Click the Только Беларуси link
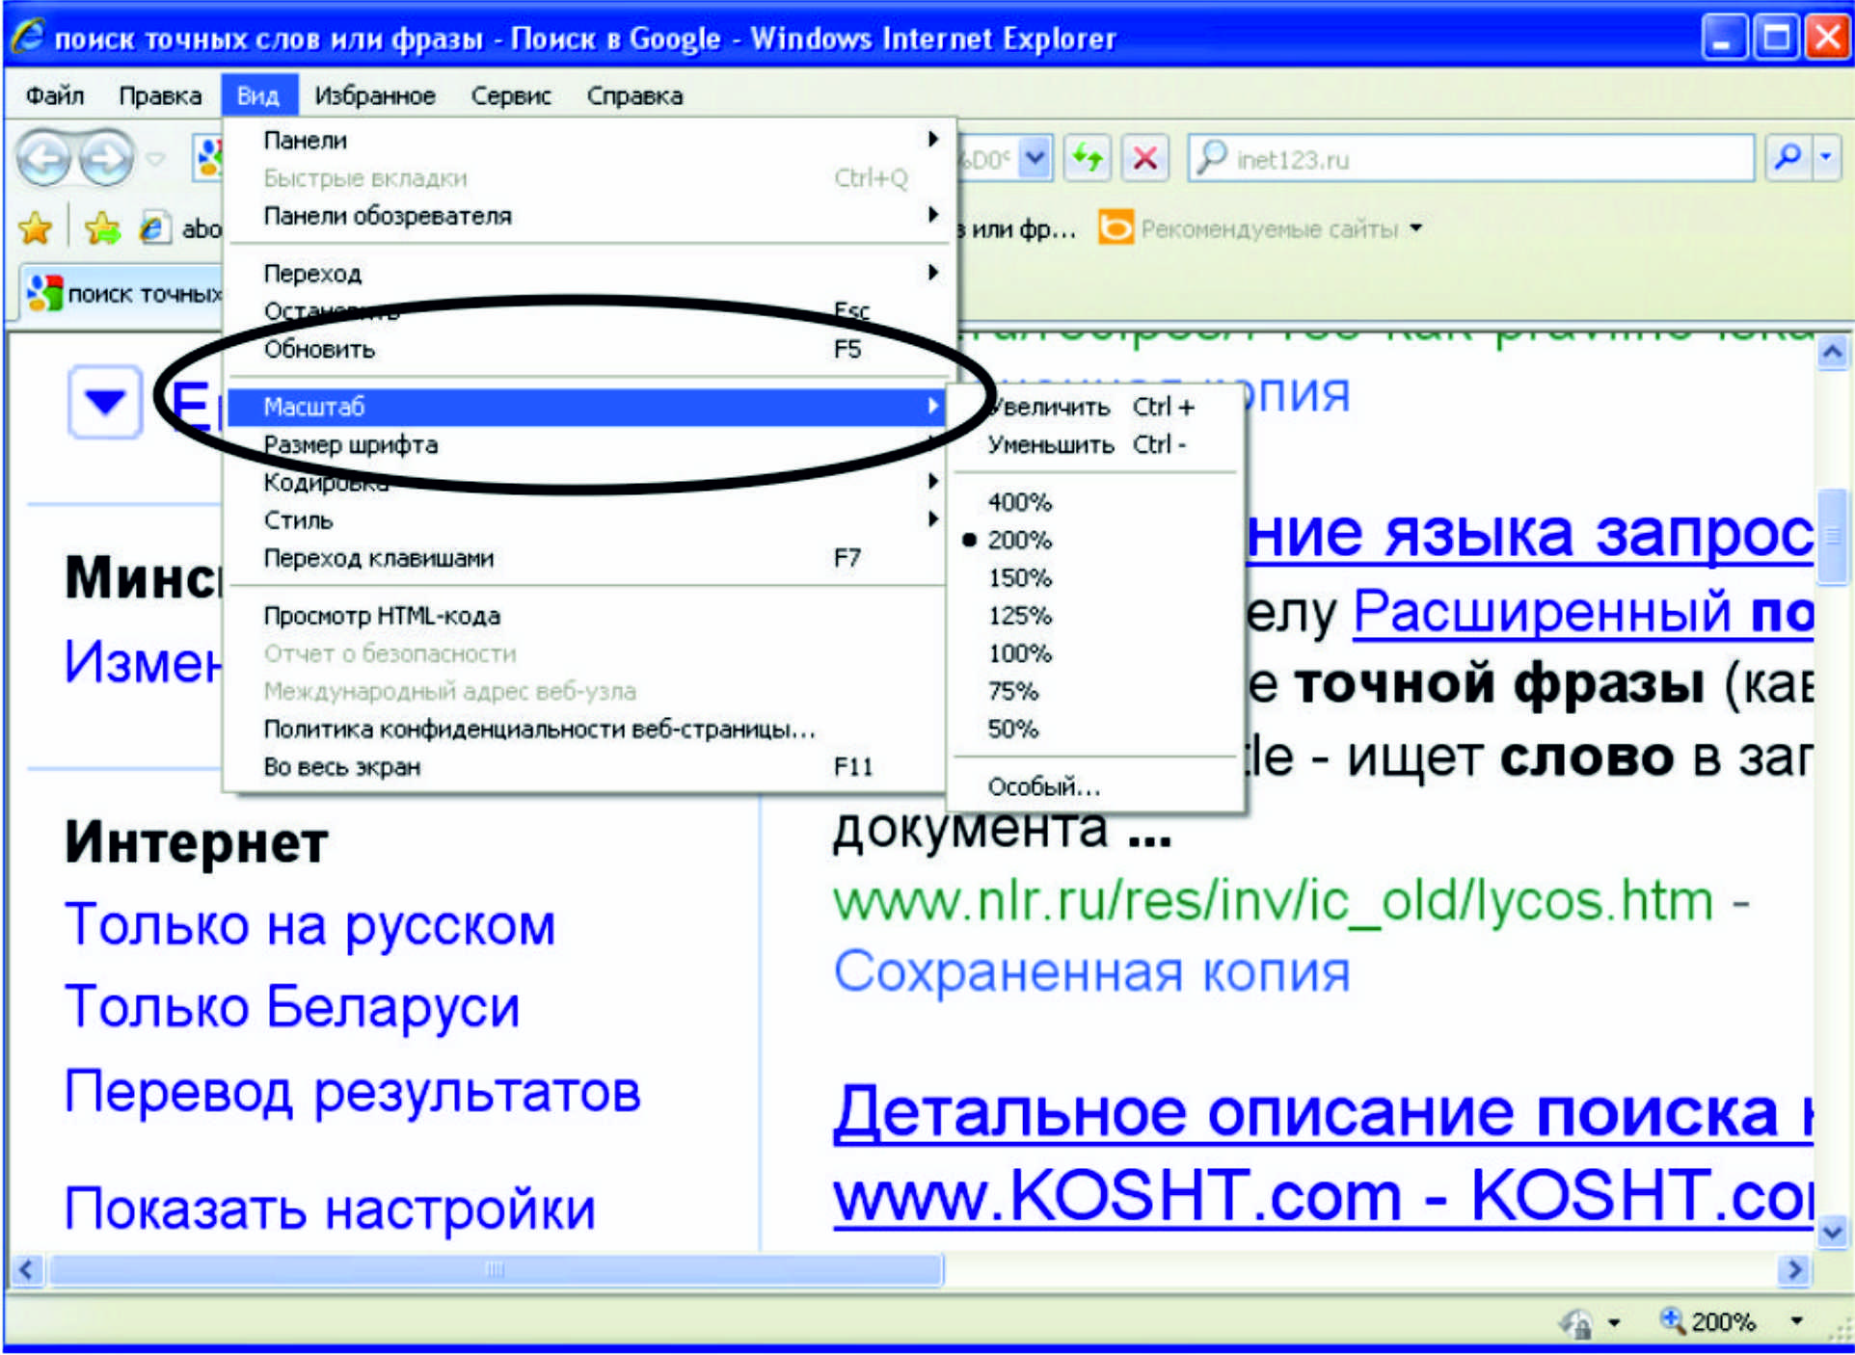Image resolution: width=1855 pixels, height=1355 pixels. (292, 1006)
